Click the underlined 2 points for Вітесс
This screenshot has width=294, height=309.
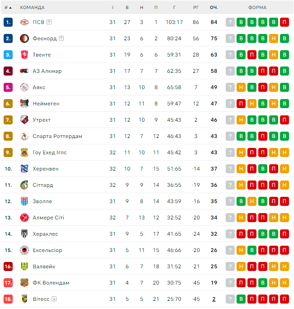[x=214, y=299]
